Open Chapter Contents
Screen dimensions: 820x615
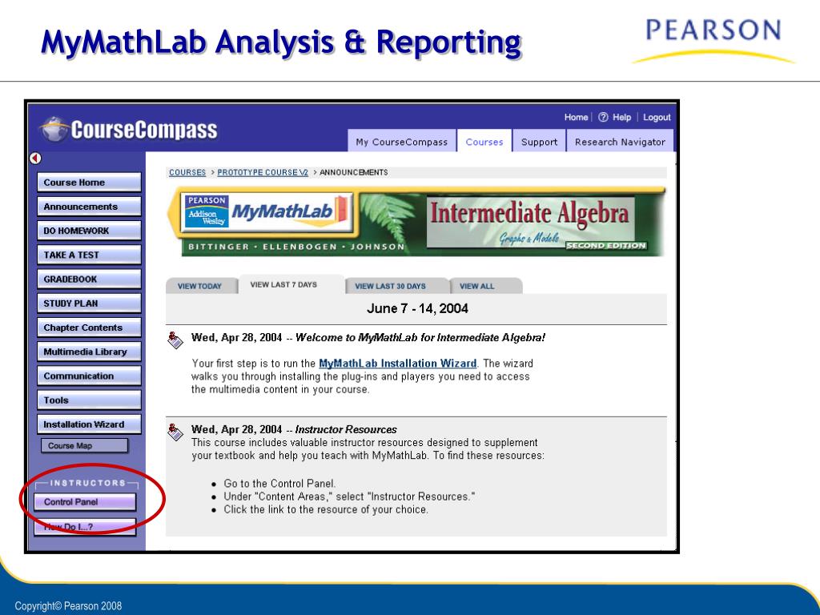[89, 328]
